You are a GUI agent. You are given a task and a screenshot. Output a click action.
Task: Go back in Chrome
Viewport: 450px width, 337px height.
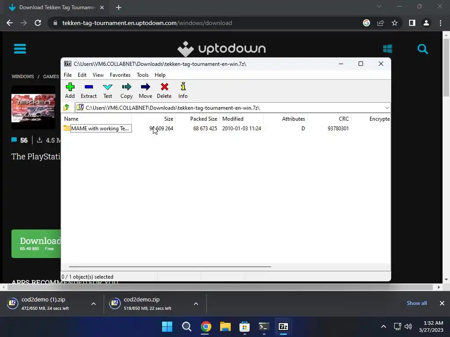coord(10,23)
